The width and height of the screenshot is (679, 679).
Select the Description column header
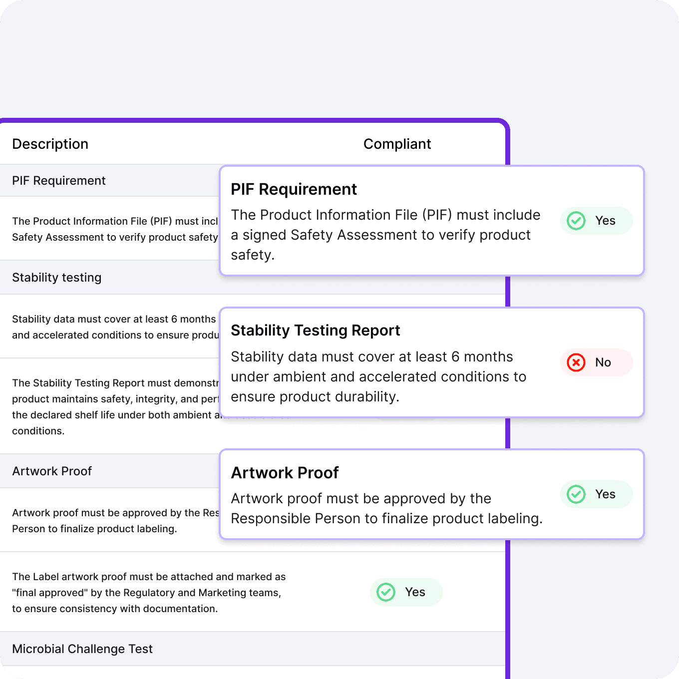[50, 144]
